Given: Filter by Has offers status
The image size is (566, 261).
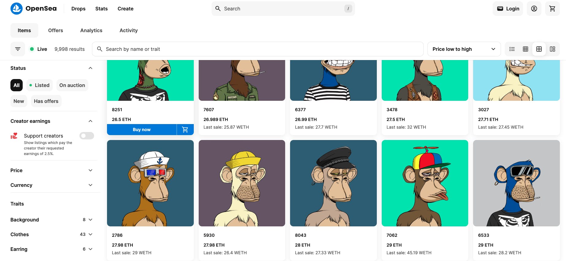Looking at the screenshot, I should tap(46, 101).
